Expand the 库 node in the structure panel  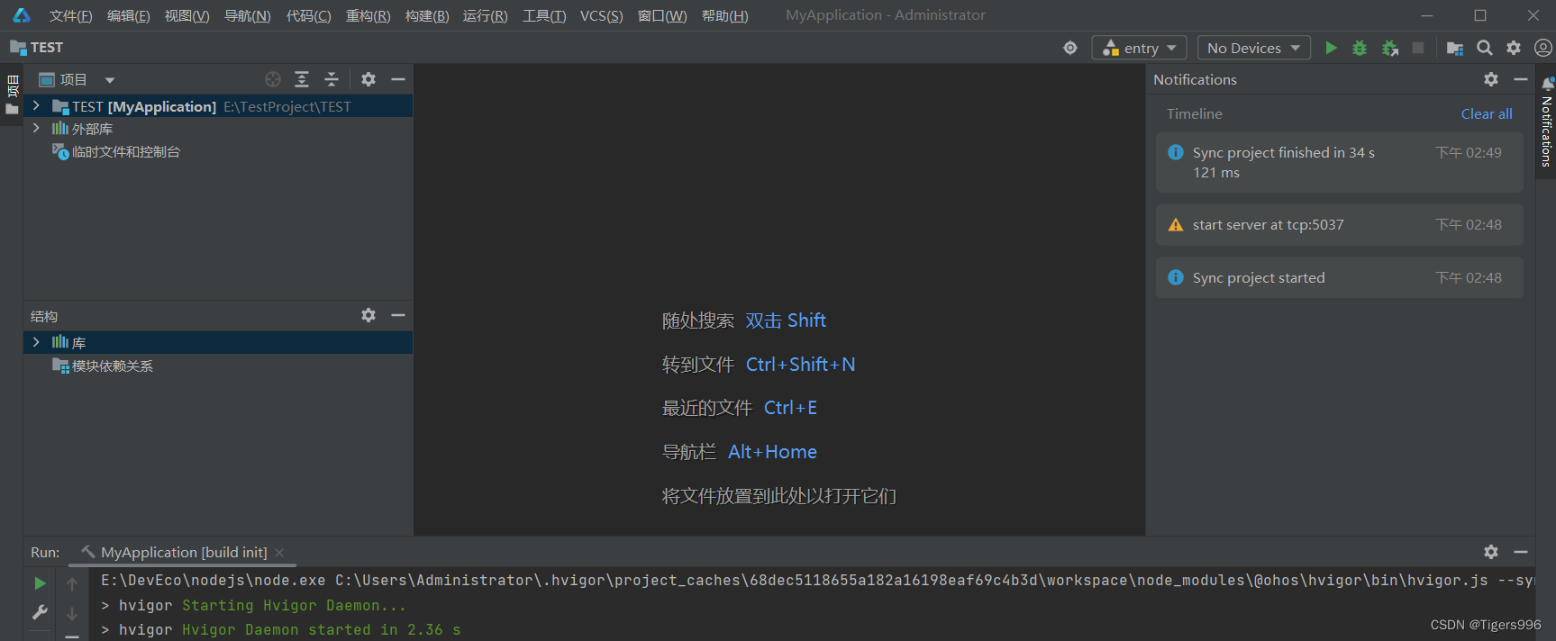tap(36, 342)
